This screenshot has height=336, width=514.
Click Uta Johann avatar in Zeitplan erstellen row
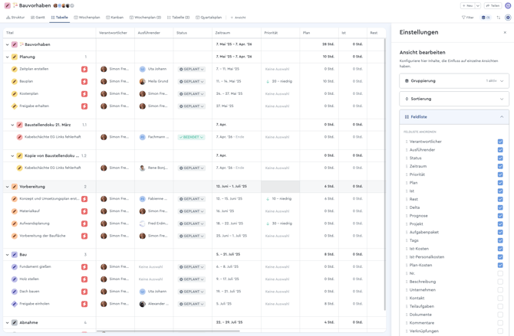click(x=142, y=69)
